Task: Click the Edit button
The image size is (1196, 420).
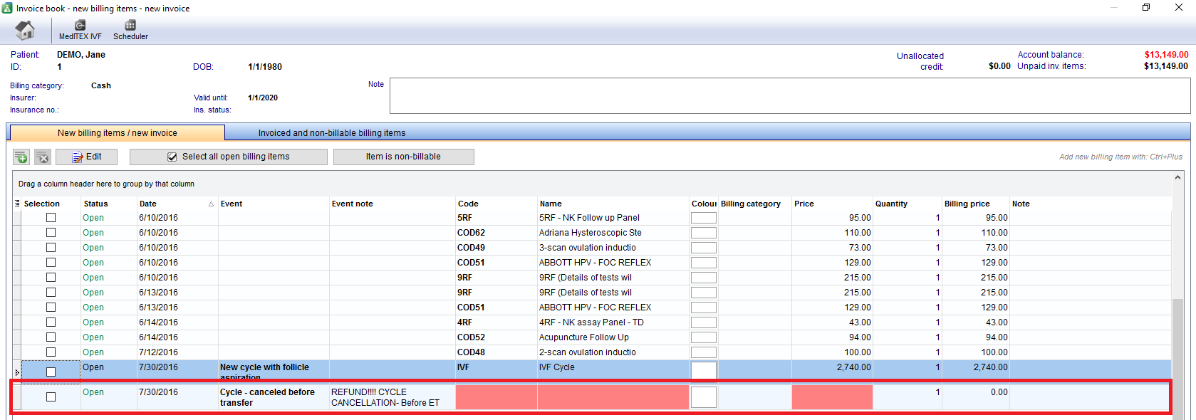Action: point(86,157)
